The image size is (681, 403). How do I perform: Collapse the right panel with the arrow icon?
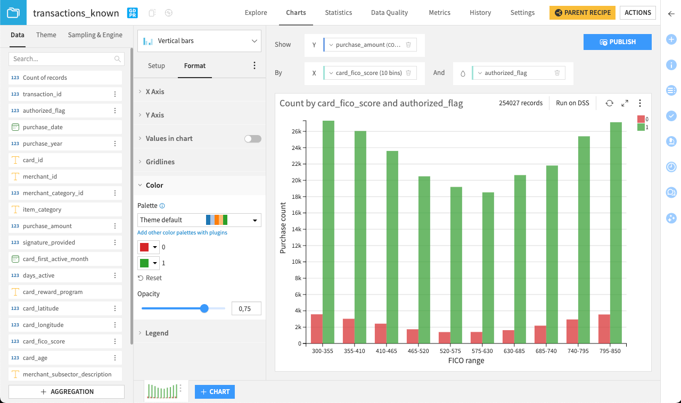tap(671, 14)
